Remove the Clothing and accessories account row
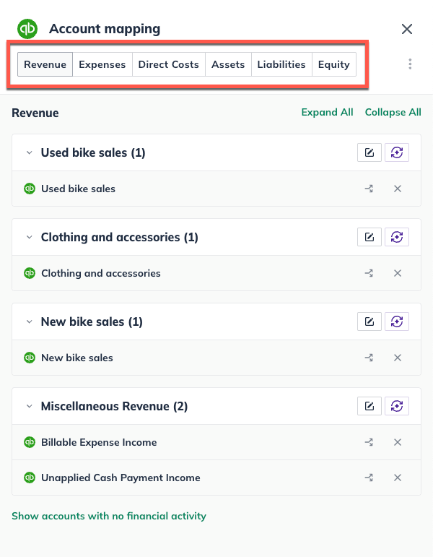The image size is (433, 557). tap(398, 273)
